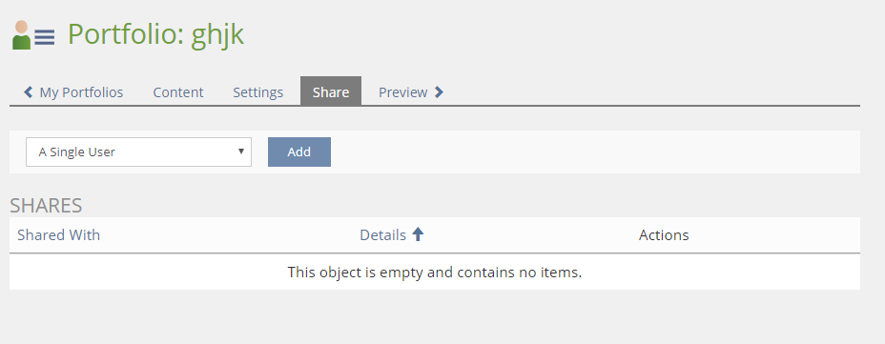The width and height of the screenshot is (885, 344).
Task: Click the up arrow sort icon beside Details
Action: (418, 234)
